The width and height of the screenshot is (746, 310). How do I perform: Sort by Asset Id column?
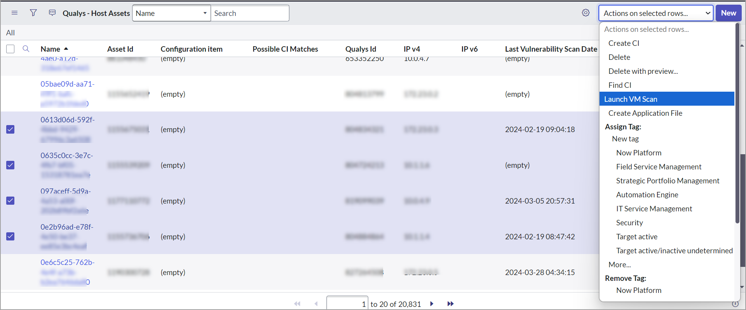pos(120,49)
